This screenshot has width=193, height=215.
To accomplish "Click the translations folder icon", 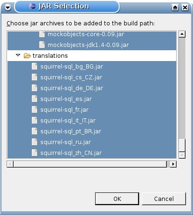I will click(x=27, y=55).
